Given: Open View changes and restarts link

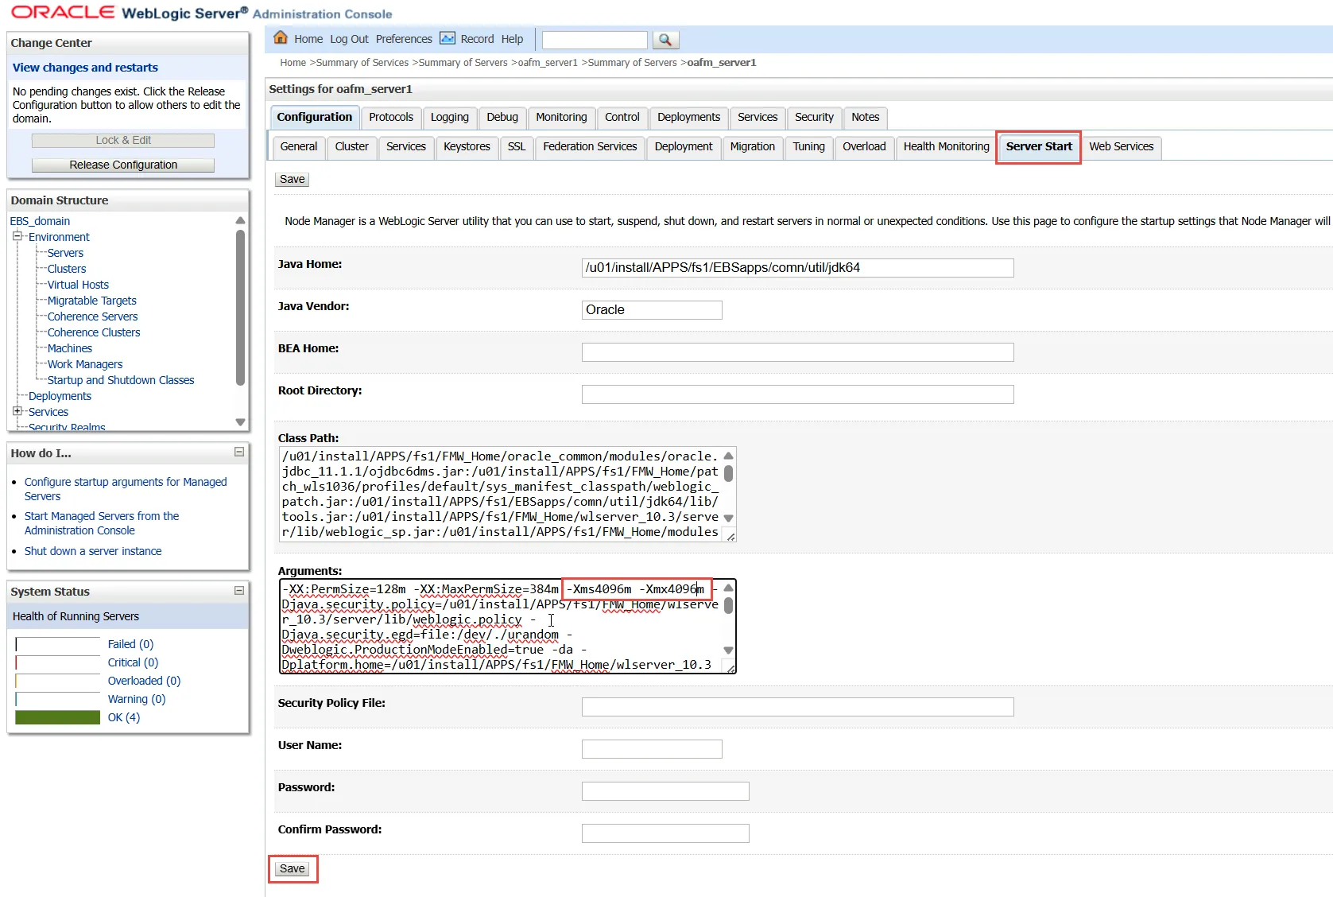Looking at the screenshot, I should [85, 68].
